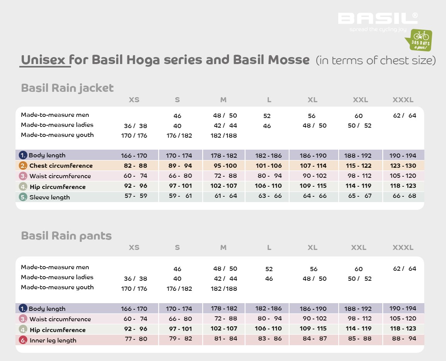The width and height of the screenshot is (446, 361).
Task: Click the Inner leg length row label
Action: click(x=53, y=340)
